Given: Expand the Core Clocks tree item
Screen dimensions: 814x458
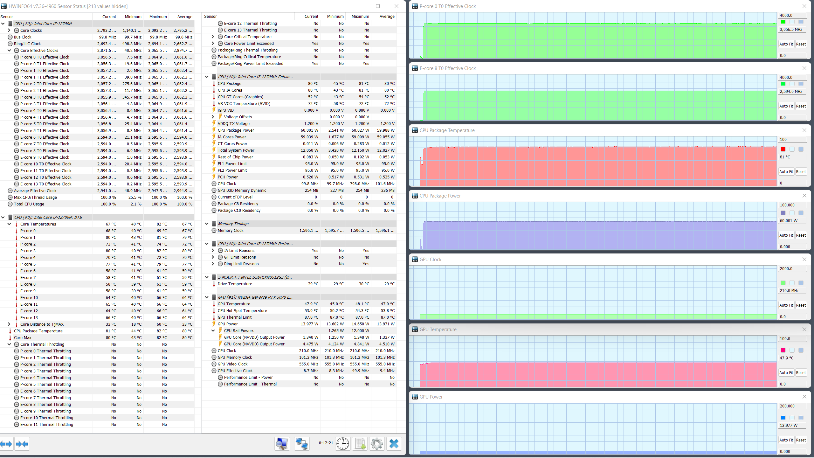Looking at the screenshot, I should (9, 30).
